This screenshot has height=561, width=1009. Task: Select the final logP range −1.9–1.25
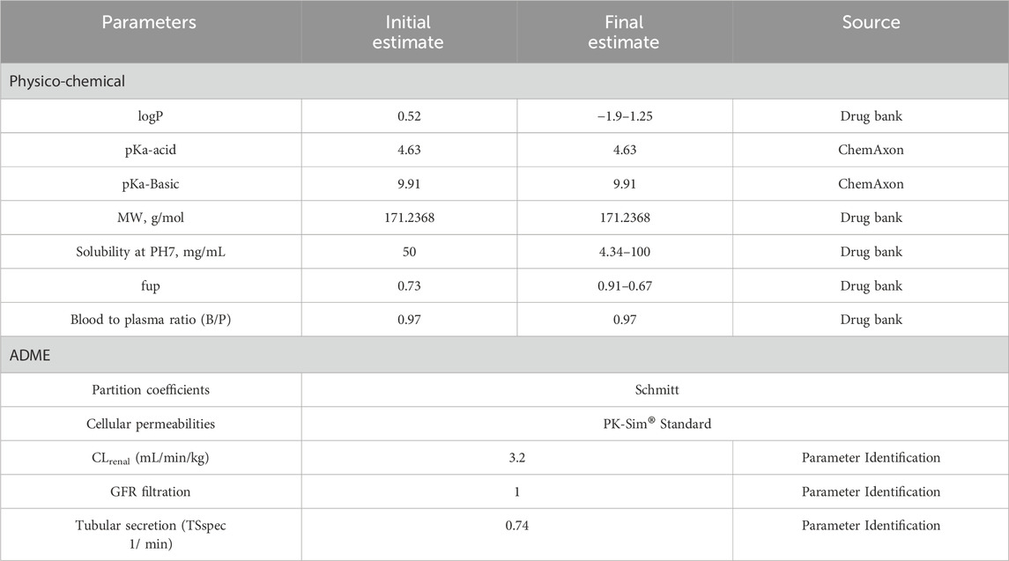pyautogui.click(x=625, y=116)
